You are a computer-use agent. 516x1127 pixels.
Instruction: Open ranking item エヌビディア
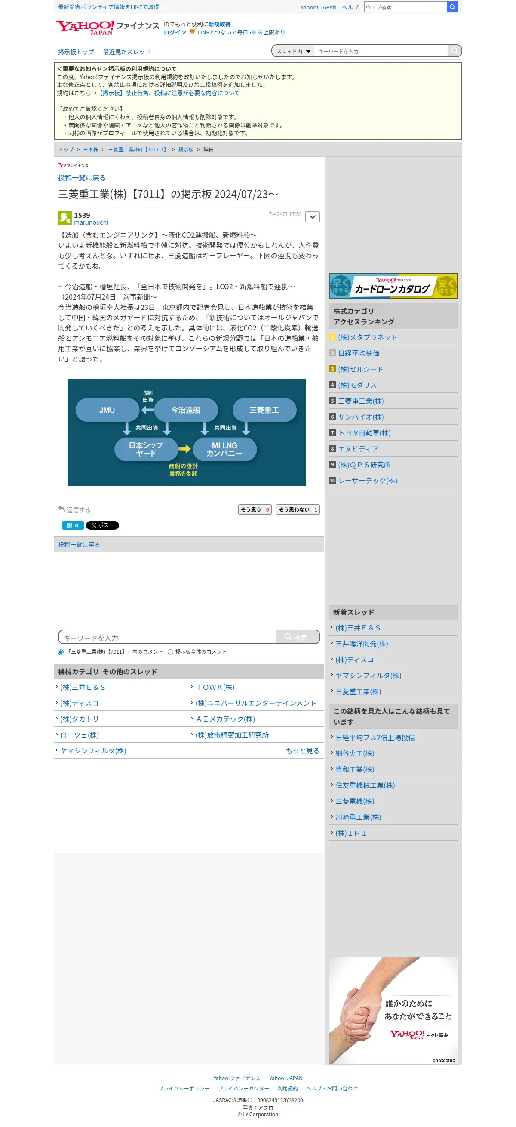click(358, 449)
